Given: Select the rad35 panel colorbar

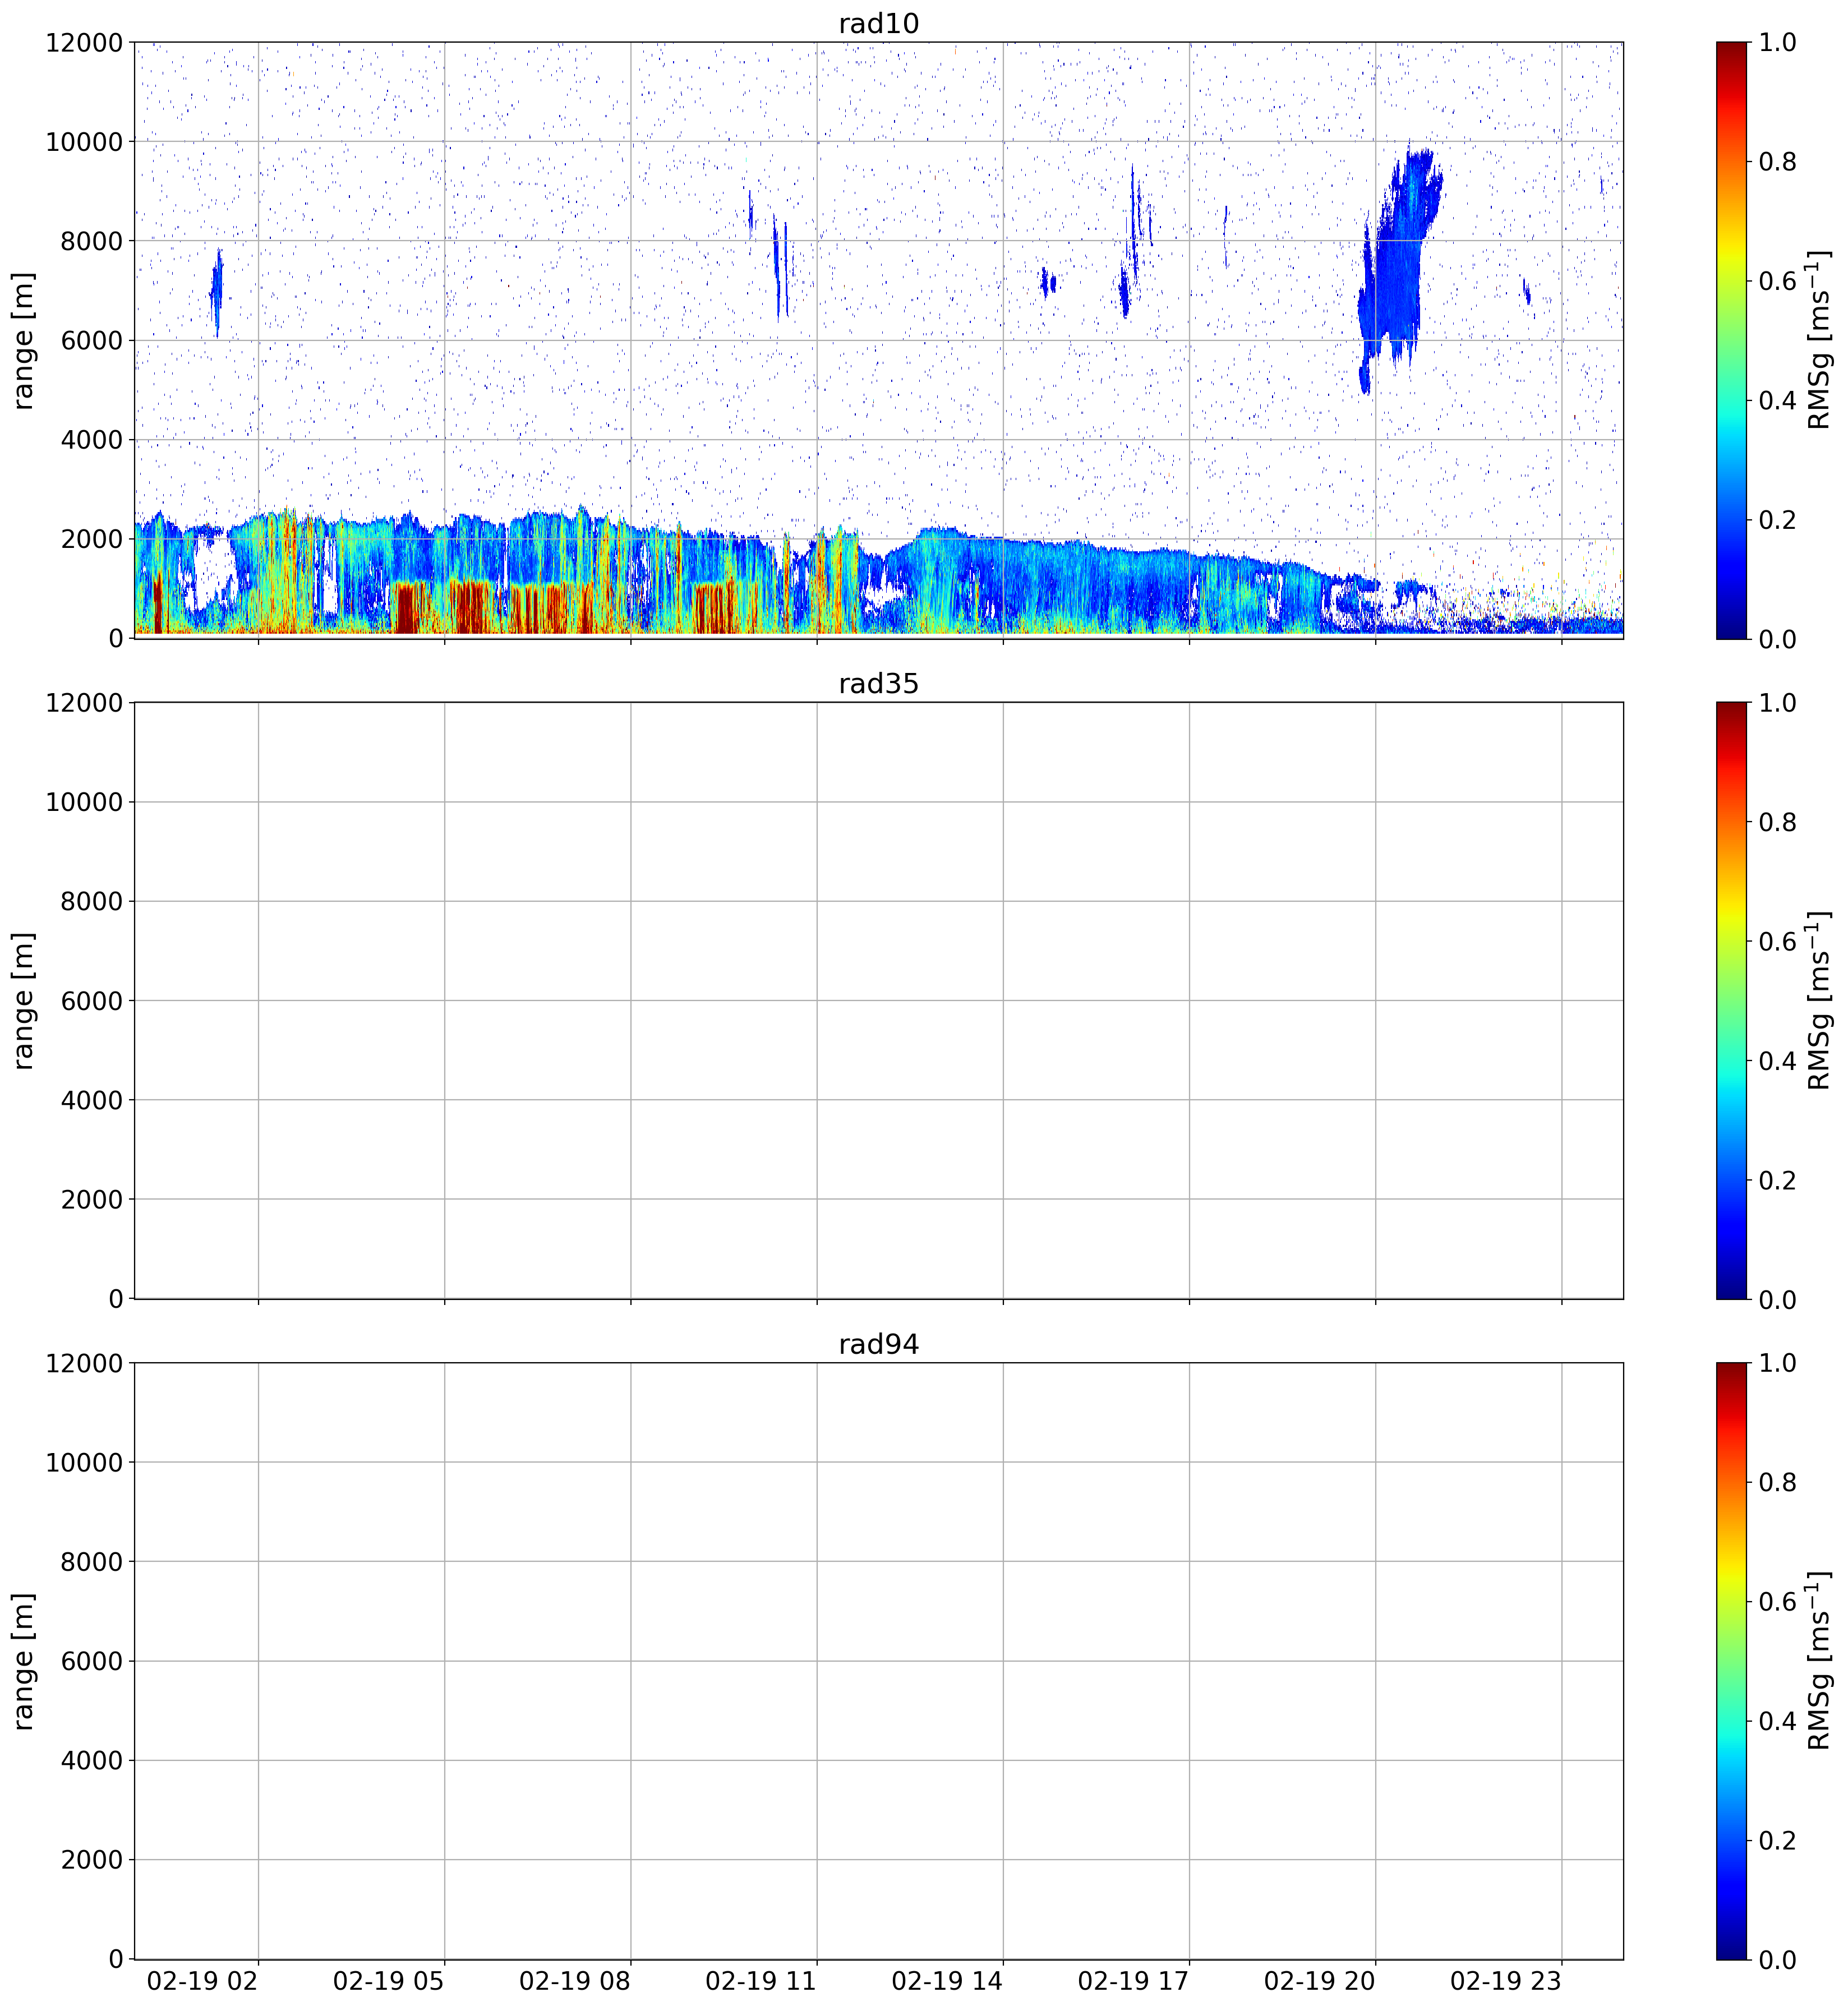Looking at the screenshot, I should 1731,1000.
